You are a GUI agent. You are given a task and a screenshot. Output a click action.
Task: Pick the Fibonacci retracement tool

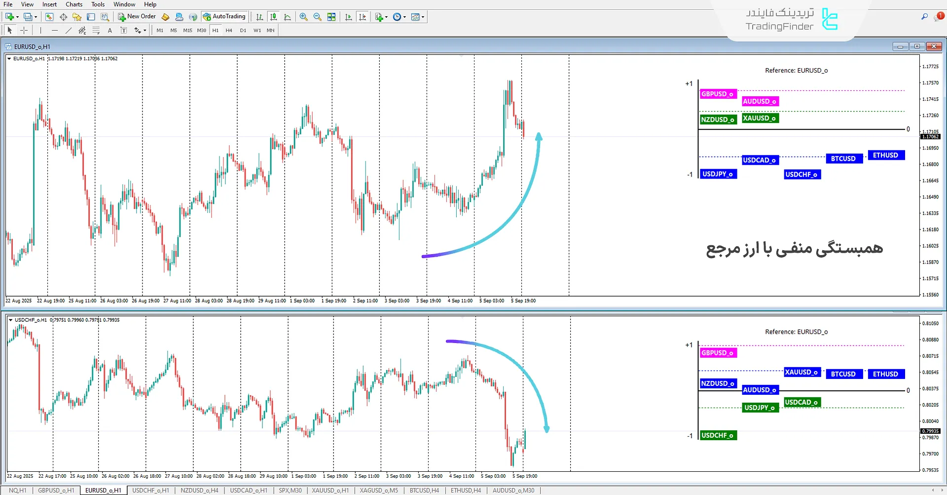96,31
